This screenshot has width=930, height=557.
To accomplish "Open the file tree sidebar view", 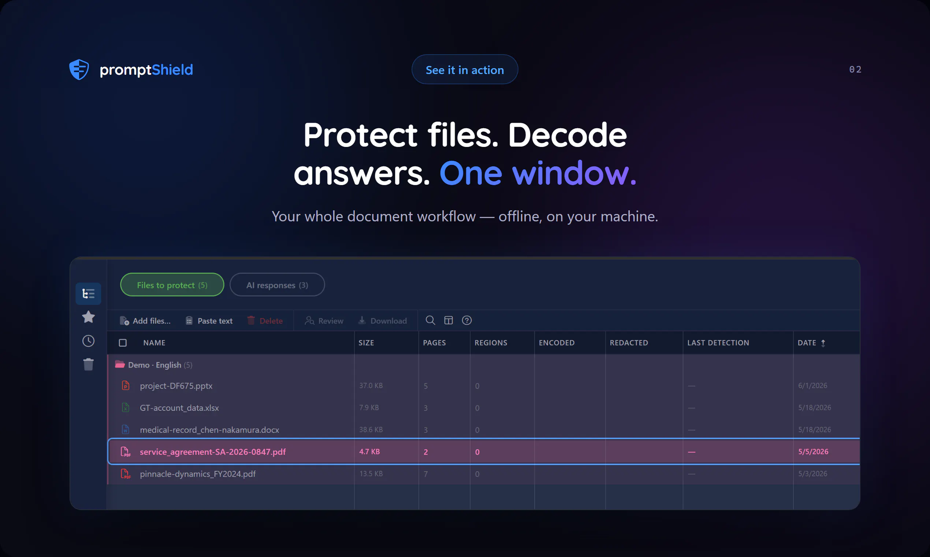I will pos(89,294).
